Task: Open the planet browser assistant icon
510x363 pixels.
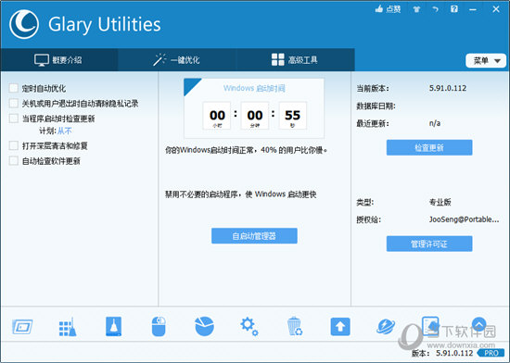Action: point(386,327)
